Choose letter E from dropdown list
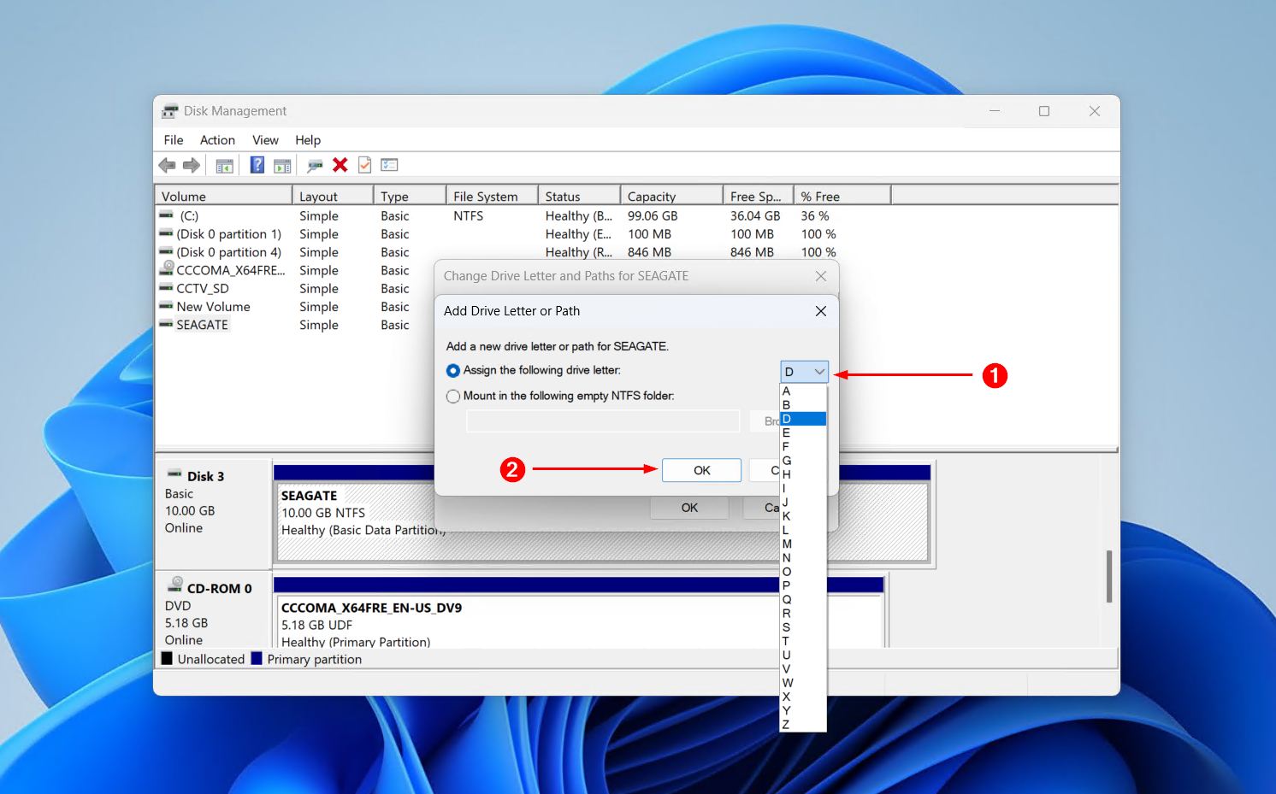The width and height of the screenshot is (1276, 794). click(803, 432)
